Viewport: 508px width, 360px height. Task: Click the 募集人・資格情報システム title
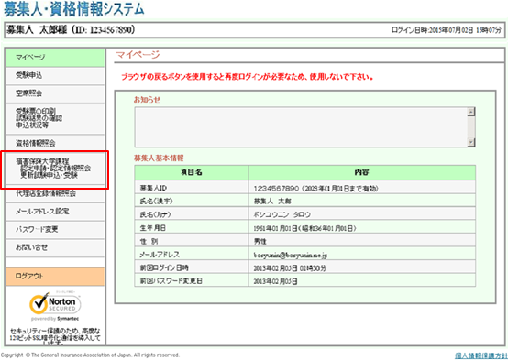(74, 9)
